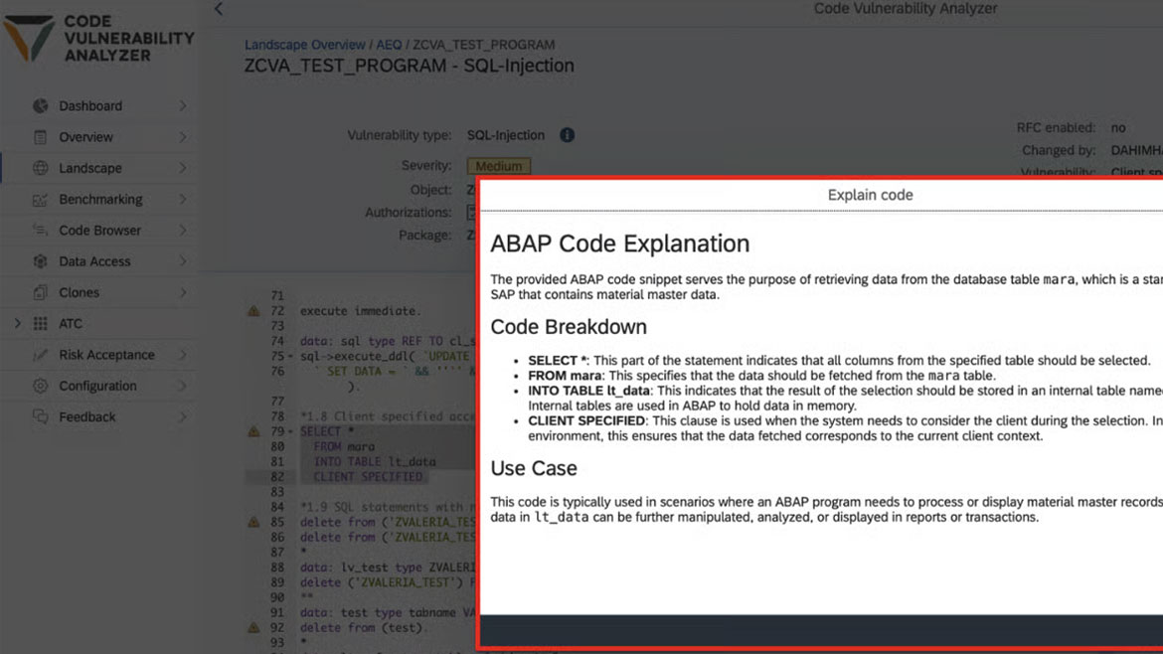Go back using the top arrow
The width and height of the screenshot is (1163, 654).
[x=219, y=9]
